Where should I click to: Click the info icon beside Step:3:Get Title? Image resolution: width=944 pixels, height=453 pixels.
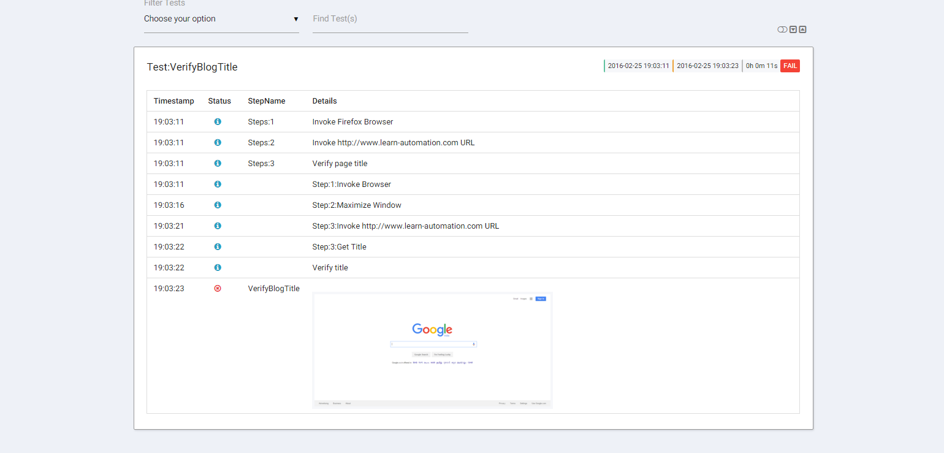(218, 246)
